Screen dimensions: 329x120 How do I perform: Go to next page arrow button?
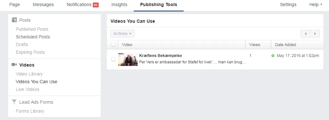(x=315, y=34)
